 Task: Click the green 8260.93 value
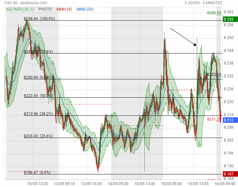point(214,13)
